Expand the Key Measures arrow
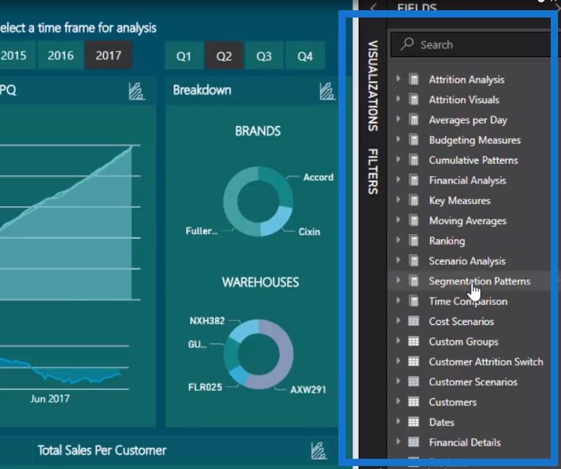 click(x=398, y=199)
